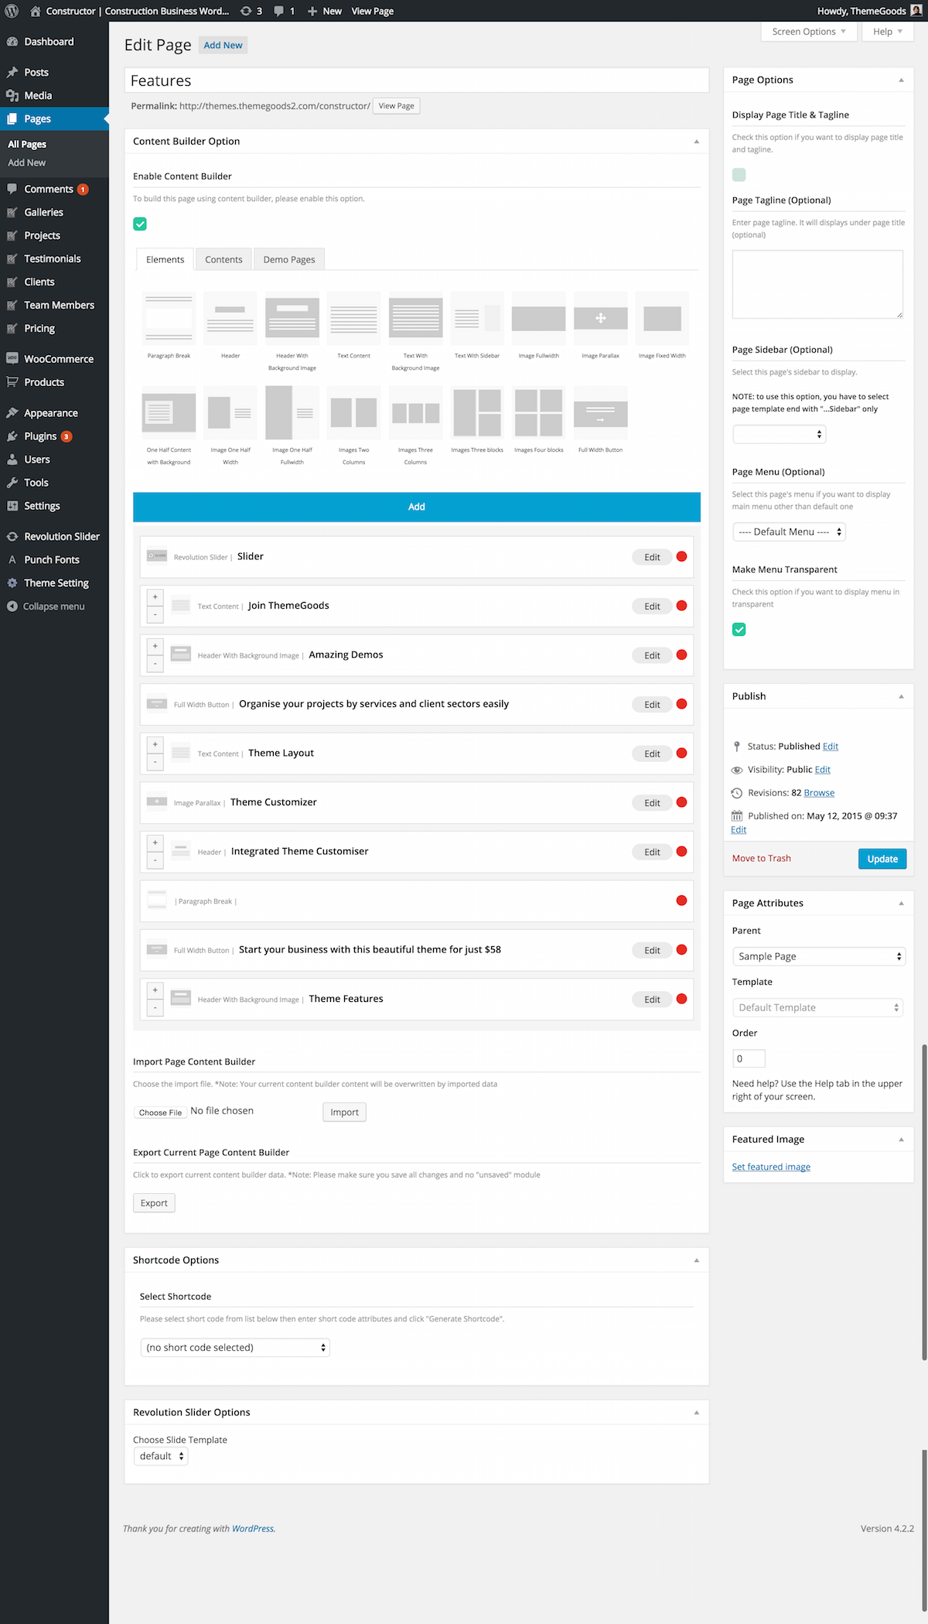The height and width of the screenshot is (1624, 928).
Task: Click the Features page title field
Action: pos(417,80)
